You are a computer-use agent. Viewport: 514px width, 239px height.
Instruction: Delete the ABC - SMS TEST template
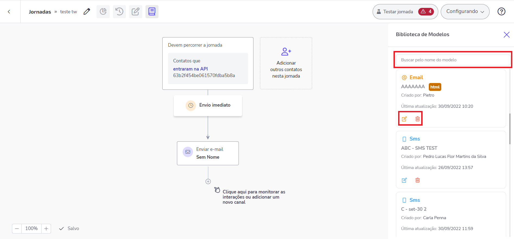coord(417,180)
